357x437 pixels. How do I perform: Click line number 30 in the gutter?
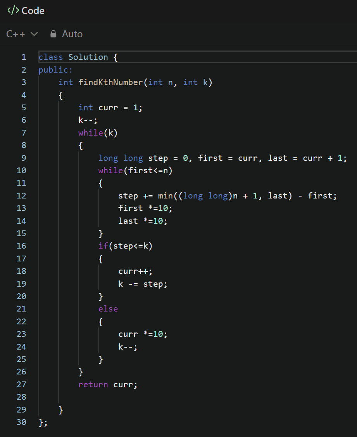22,422
